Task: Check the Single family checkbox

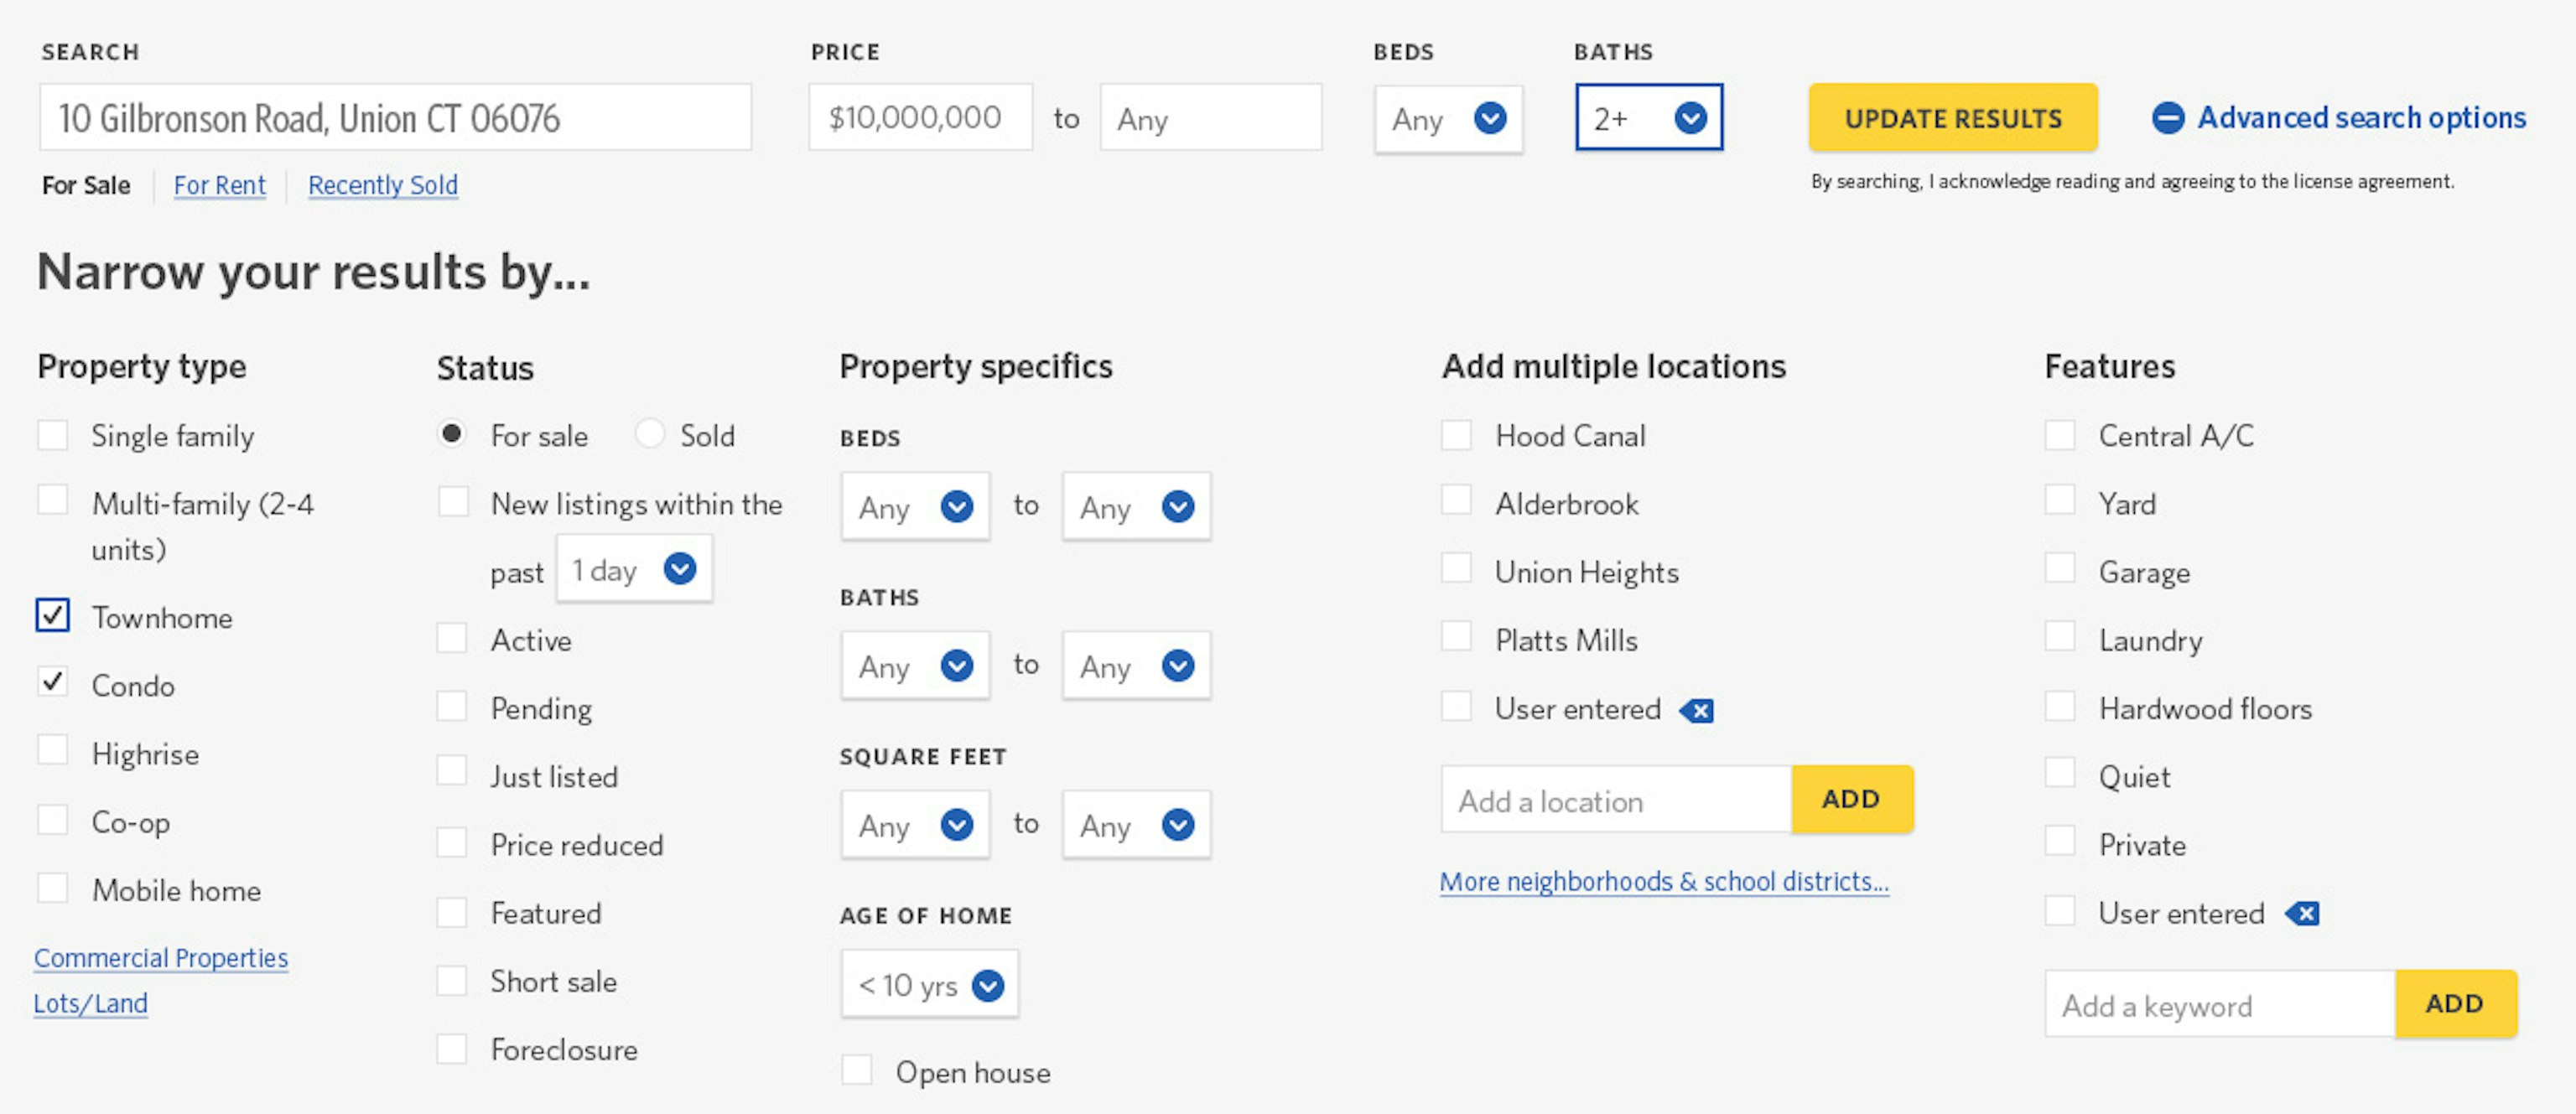Action: [53, 436]
